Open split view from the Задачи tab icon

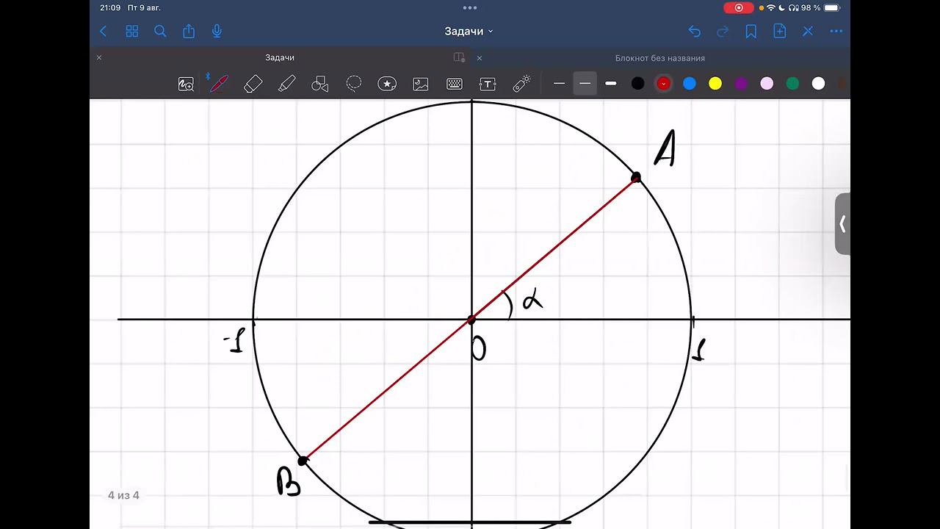(459, 57)
